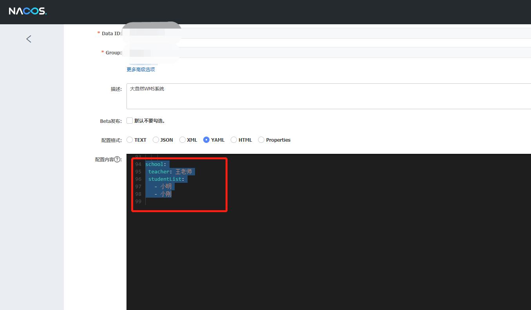Click the 小明 list entry in editor

coord(166,187)
